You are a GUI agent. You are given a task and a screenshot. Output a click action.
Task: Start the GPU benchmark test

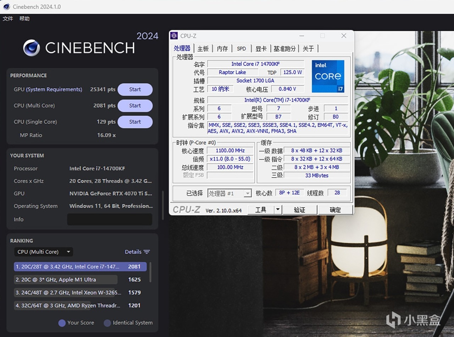tap(135, 89)
